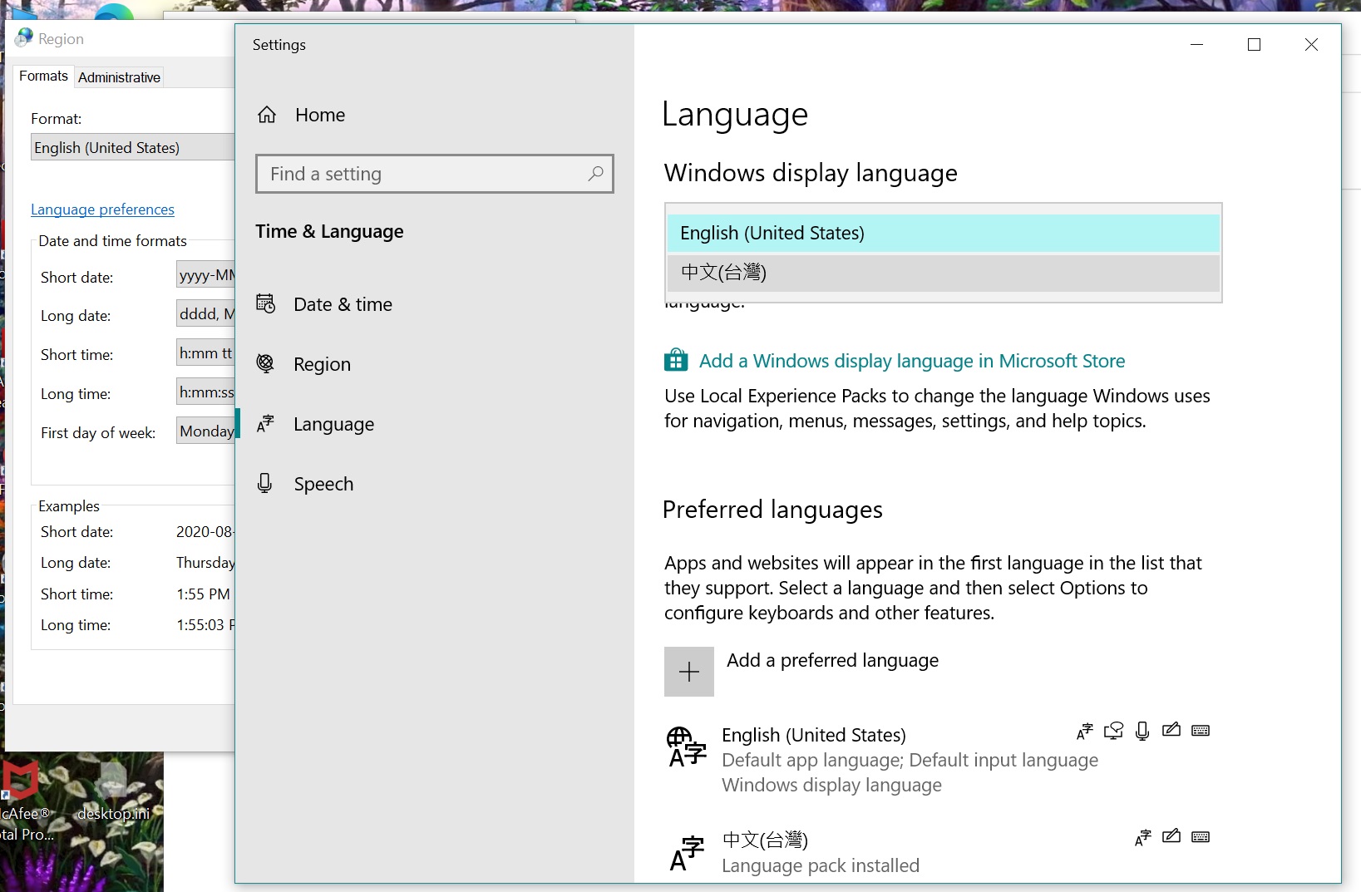Click keyboard icon on 中文(台灣) row
Viewport: 1361px width, 892px height.
(x=1201, y=837)
